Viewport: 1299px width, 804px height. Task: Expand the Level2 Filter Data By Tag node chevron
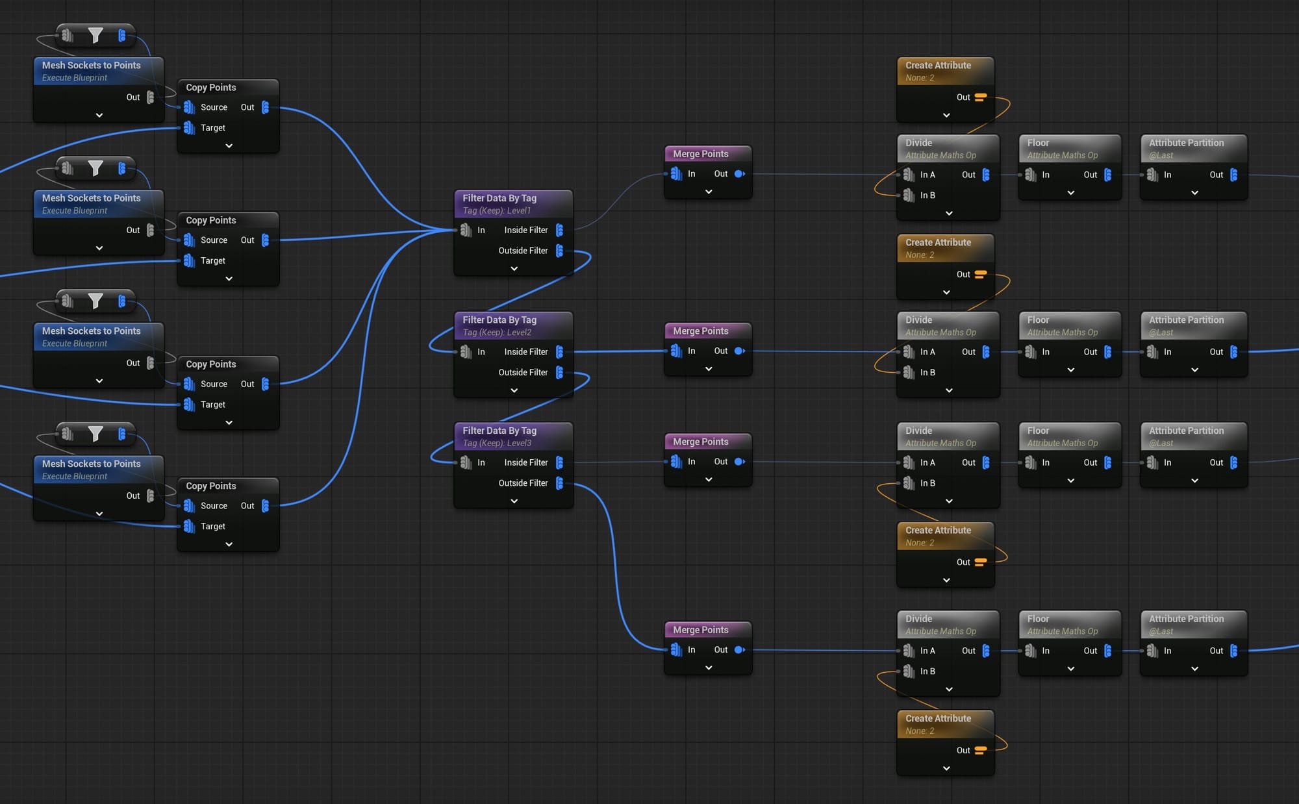point(514,391)
